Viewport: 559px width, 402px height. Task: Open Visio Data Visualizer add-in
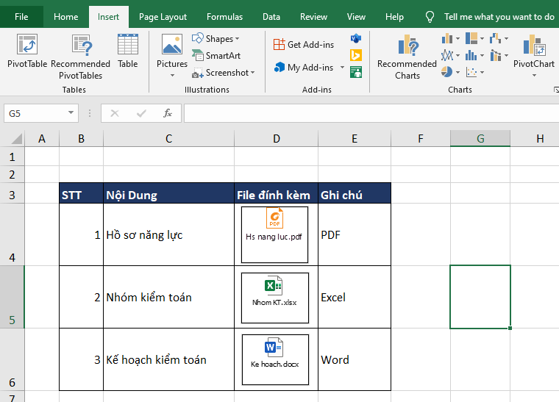click(356, 38)
